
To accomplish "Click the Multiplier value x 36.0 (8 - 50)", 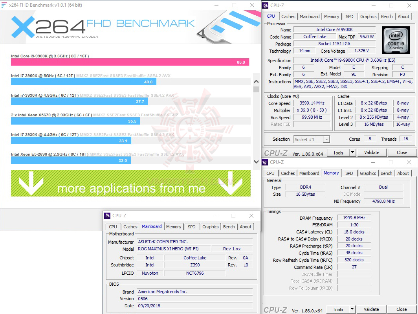I will [x=312, y=110].
